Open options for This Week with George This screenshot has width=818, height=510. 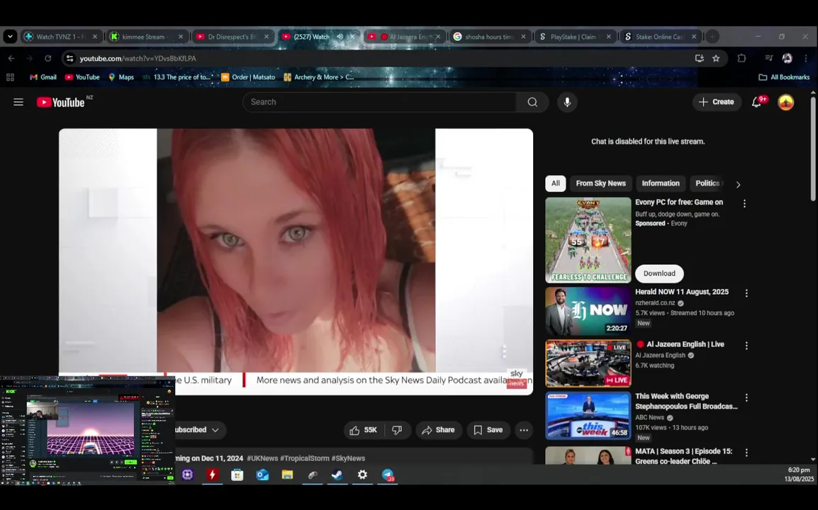pyautogui.click(x=746, y=398)
